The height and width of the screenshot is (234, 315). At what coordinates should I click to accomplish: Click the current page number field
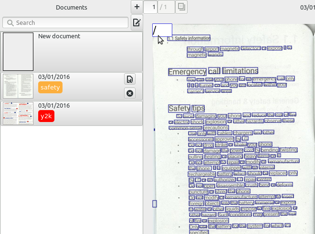click(x=153, y=7)
